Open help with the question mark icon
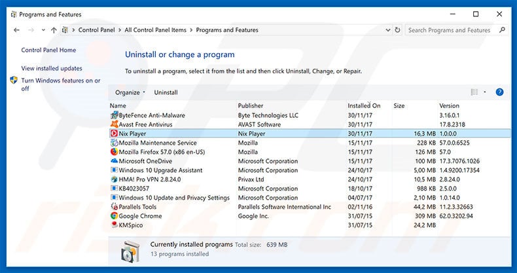This screenshot has width=517, height=273. pos(499,92)
